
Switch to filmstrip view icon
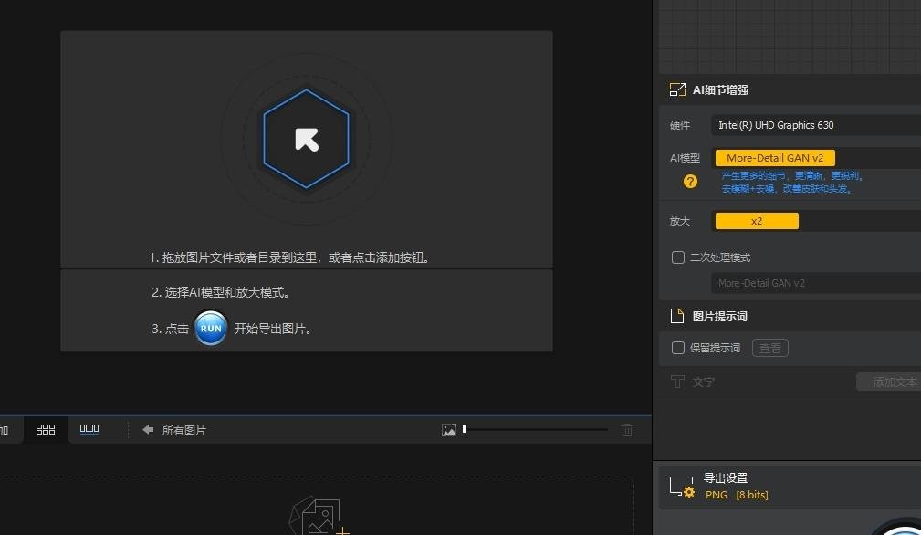89,429
